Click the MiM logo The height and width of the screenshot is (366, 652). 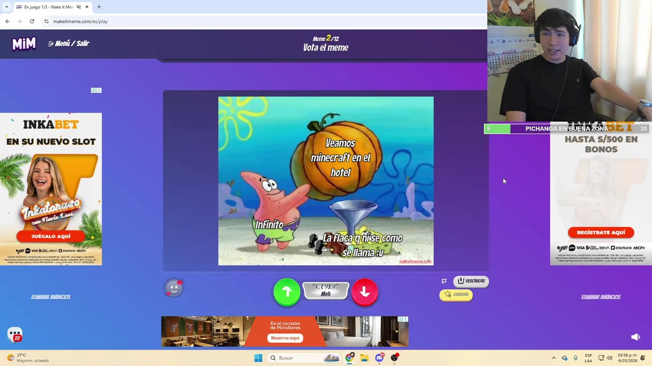coord(24,44)
